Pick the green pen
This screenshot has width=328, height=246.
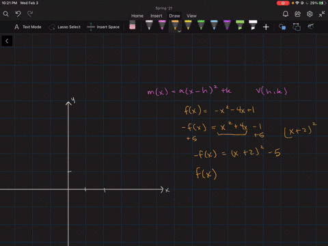(x=201, y=25)
